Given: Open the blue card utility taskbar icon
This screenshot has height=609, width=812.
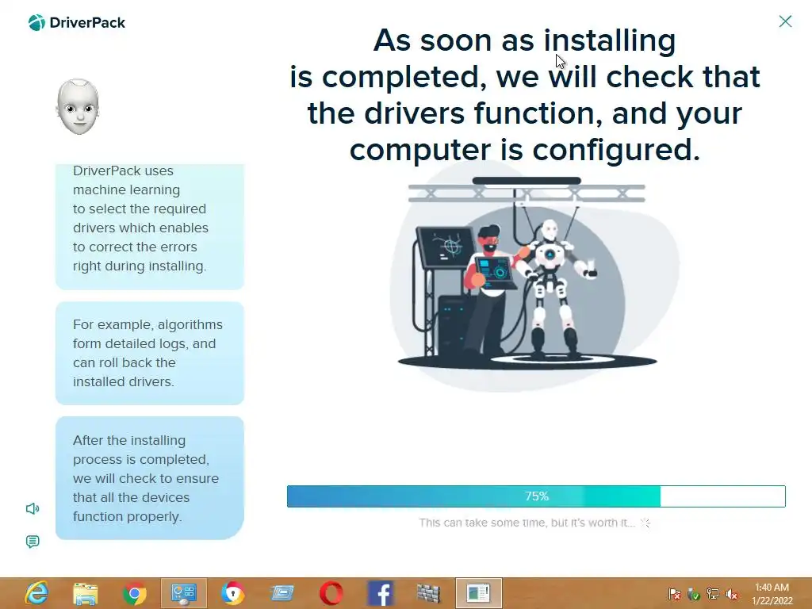Looking at the screenshot, I should 282,593.
